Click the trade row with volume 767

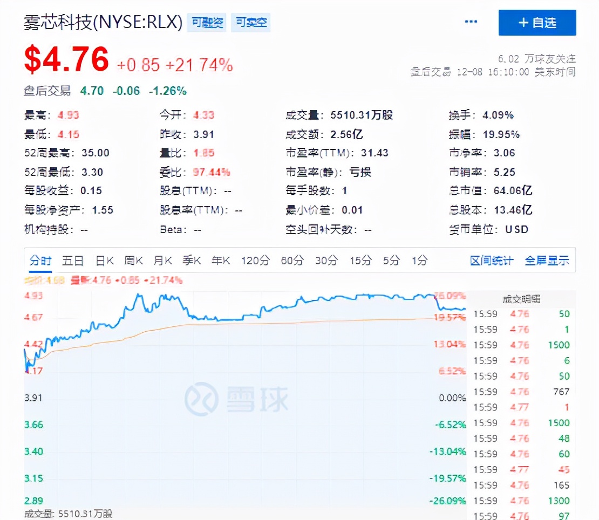(x=521, y=392)
